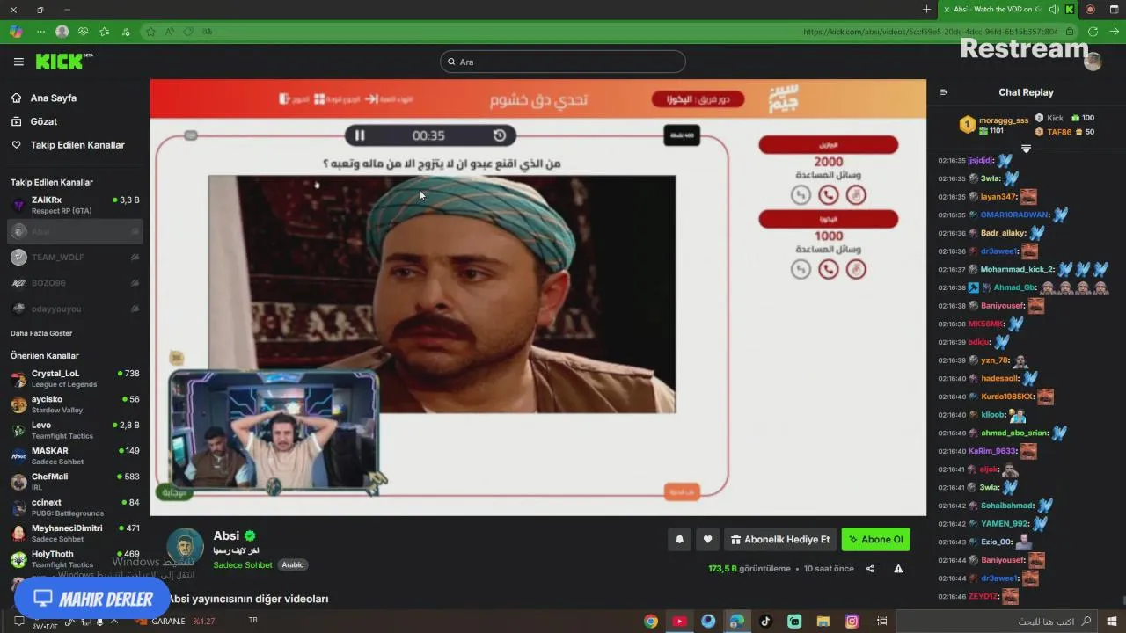The height and width of the screenshot is (633, 1126).
Task: Open recommended channel MeyhaneciDimitri
Action: (75, 533)
